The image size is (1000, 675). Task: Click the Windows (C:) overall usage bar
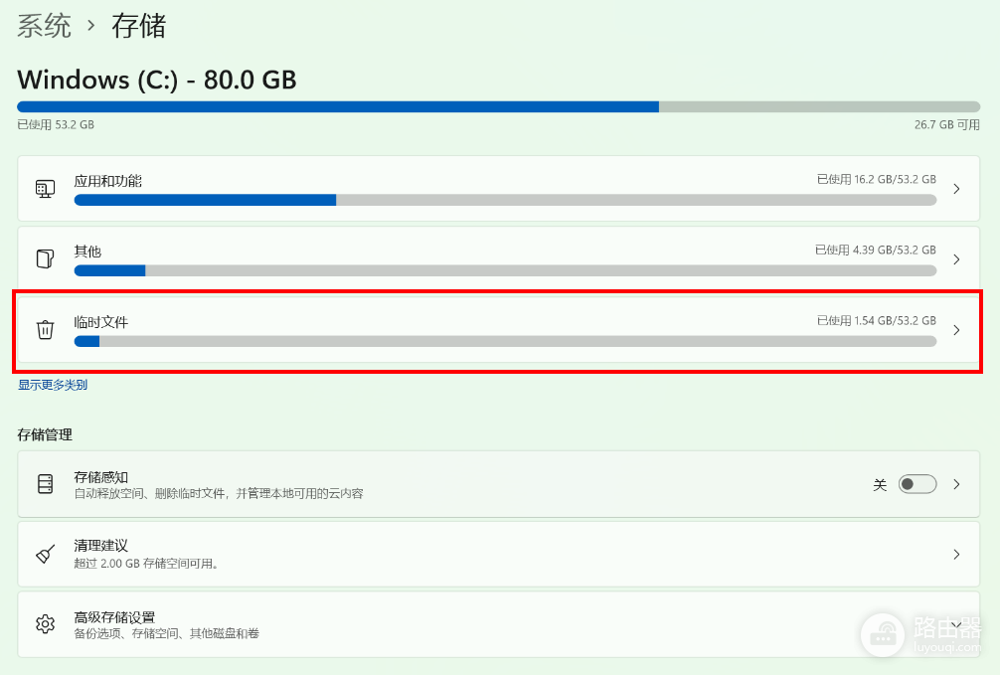pyautogui.click(x=499, y=106)
